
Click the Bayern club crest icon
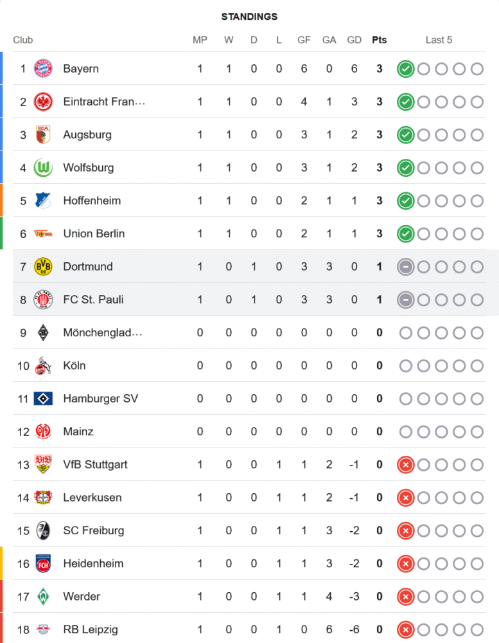click(x=43, y=68)
